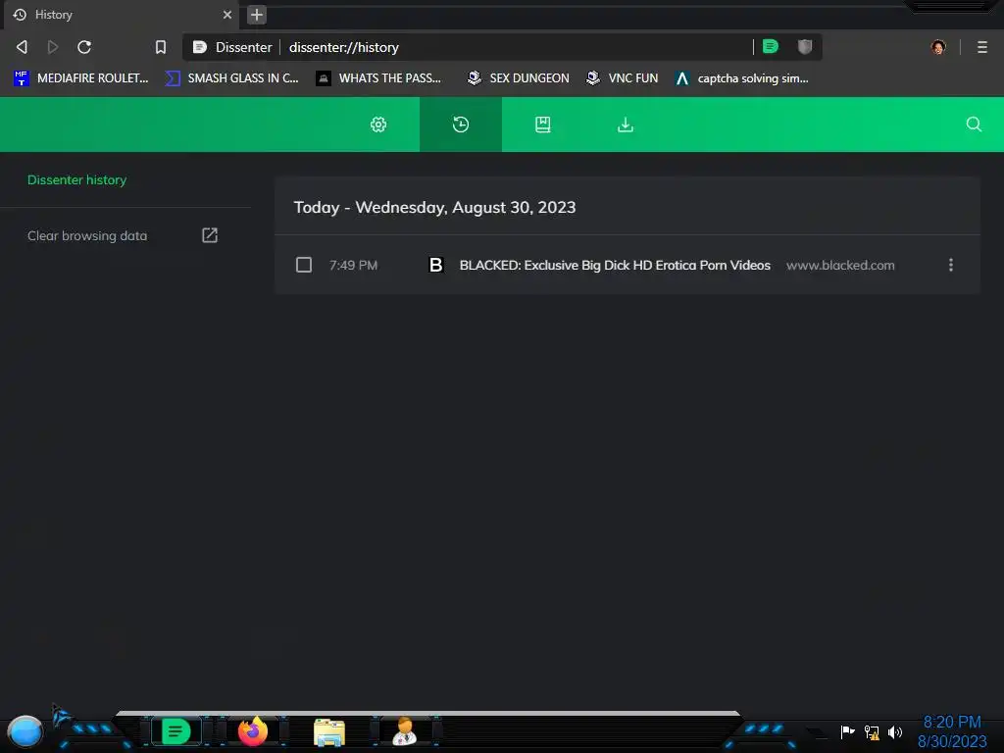Open the person-figure taskbar app
The image size is (1004, 753).
[404, 731]
